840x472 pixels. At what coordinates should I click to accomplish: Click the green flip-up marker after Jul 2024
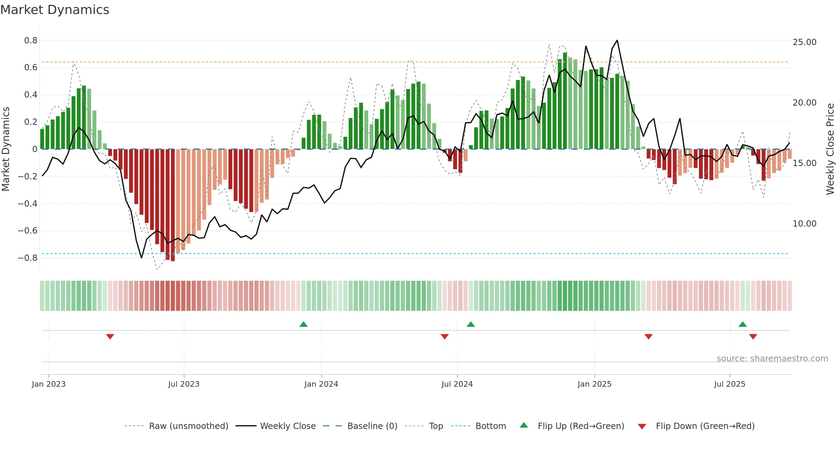click(471, 324)
